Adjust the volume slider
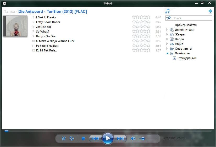 click(x=148, y=138)
